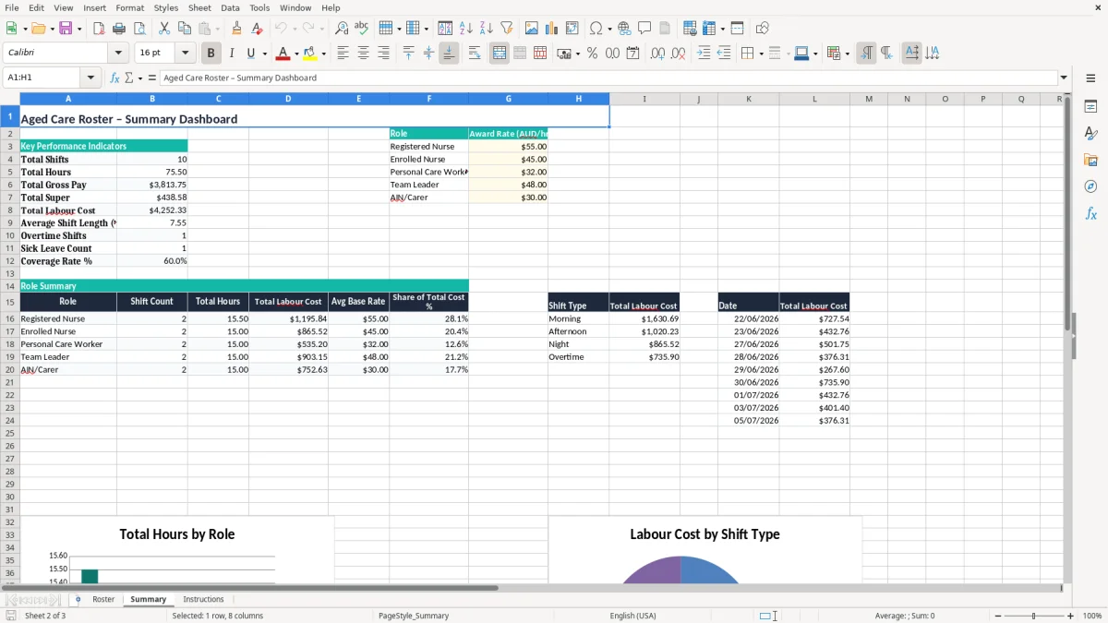This screenshot has width=1108, height=623.
Task: Click the Insert Chart icon
Action: [552, 29]
